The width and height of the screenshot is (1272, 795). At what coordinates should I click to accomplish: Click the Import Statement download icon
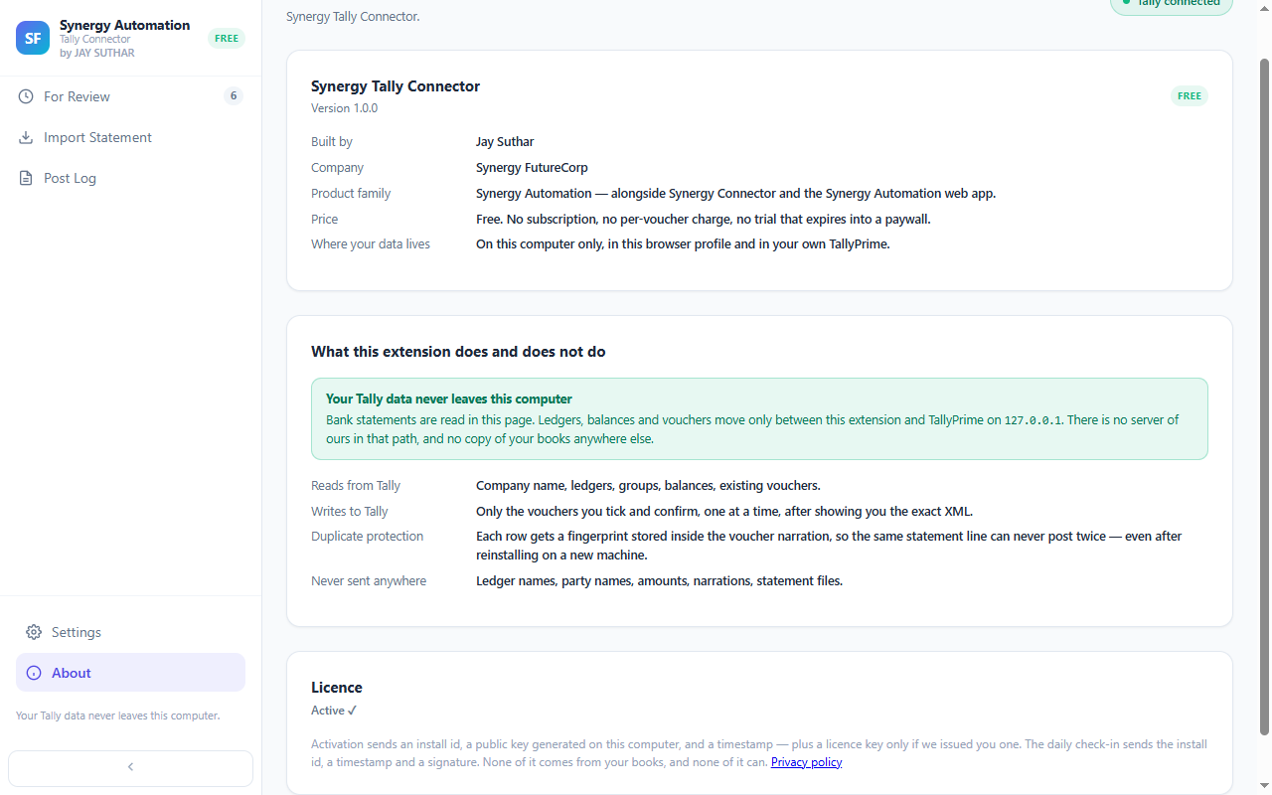(x=26, y=137)
